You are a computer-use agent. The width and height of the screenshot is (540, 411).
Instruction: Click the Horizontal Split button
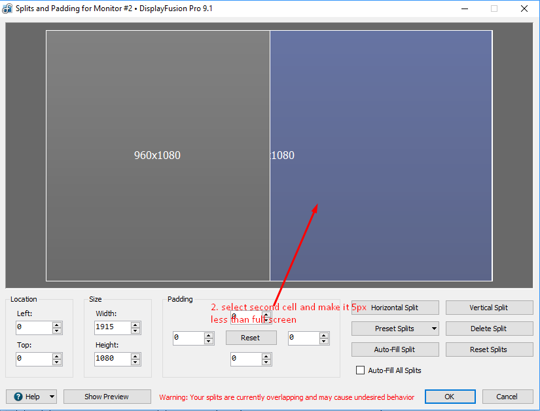(394, 308)
